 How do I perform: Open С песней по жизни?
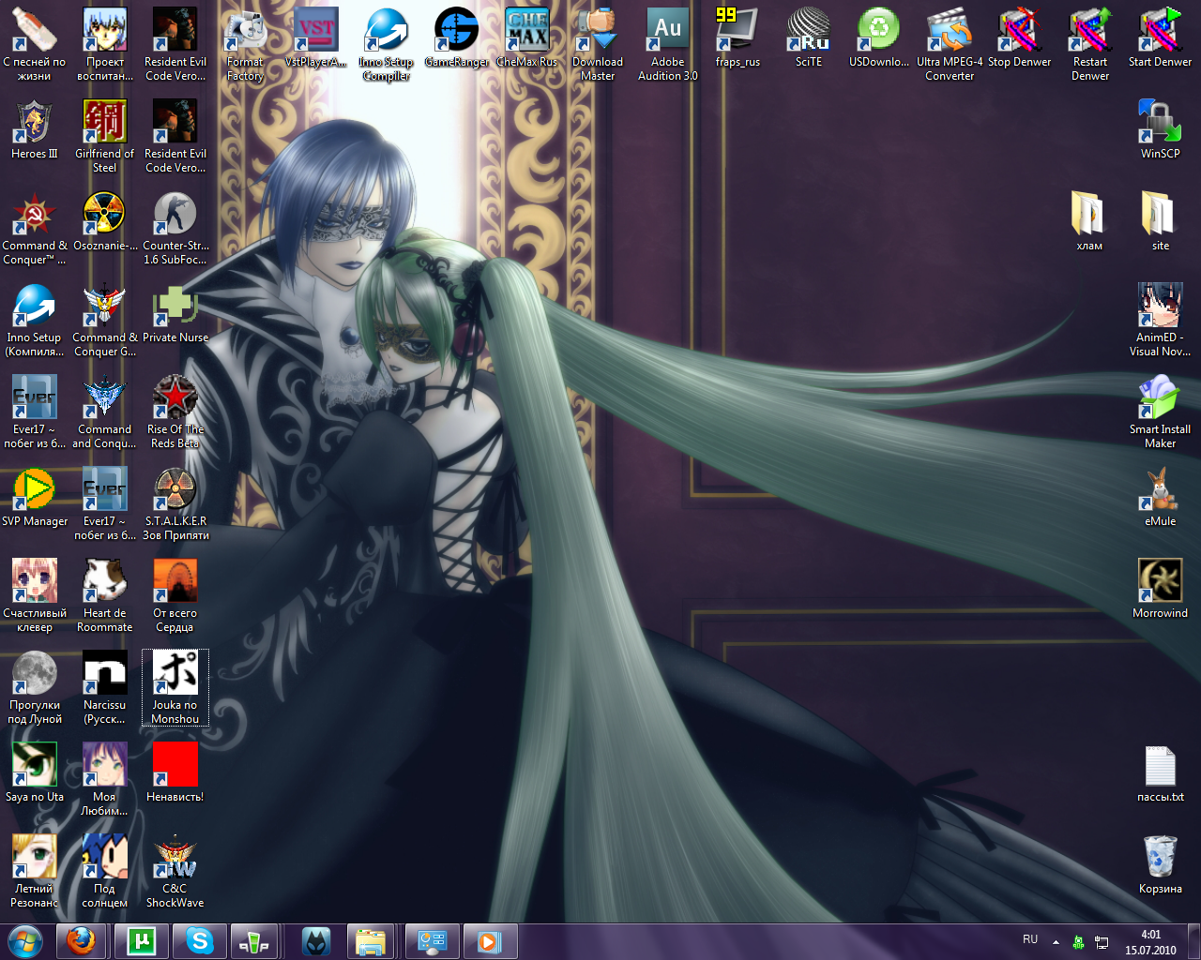(35, 44)
